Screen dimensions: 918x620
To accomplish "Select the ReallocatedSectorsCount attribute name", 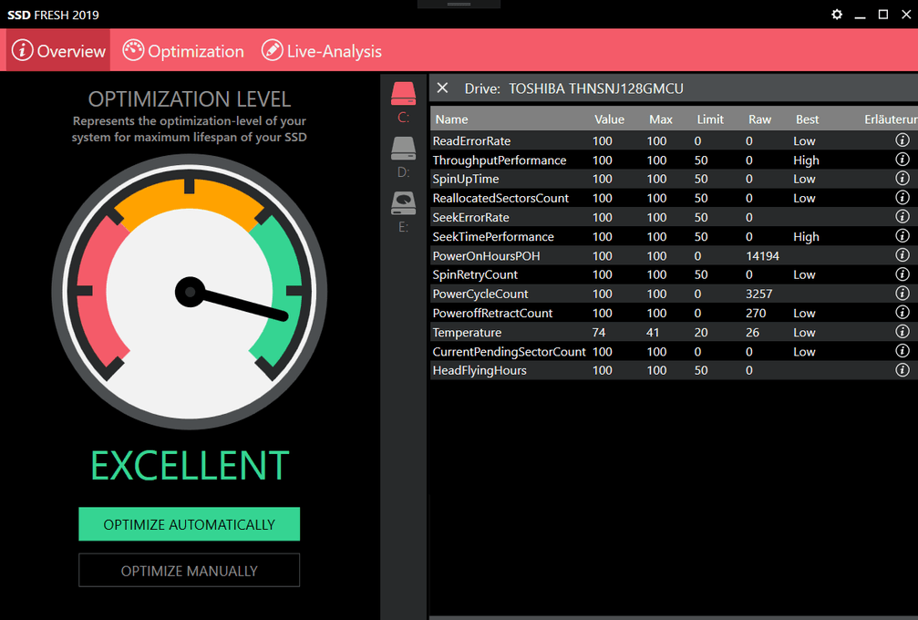I will (500, 199).
